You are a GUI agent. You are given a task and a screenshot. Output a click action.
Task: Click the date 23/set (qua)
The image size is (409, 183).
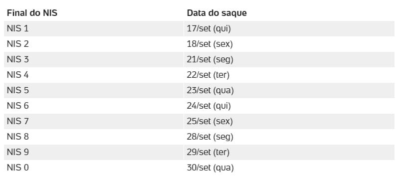point(210,90)
